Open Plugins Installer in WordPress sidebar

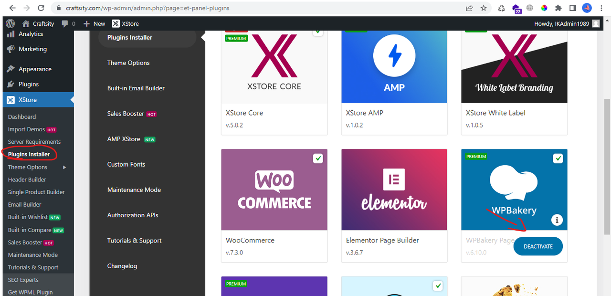29,154
